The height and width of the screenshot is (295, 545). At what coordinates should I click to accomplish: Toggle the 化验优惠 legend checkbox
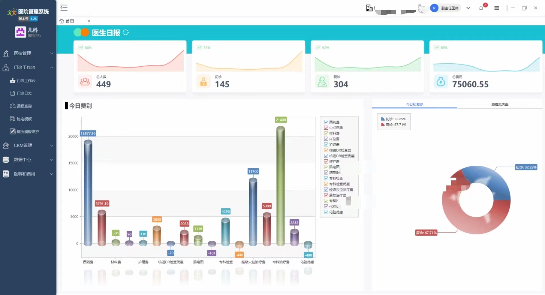(x=326, y=212)
